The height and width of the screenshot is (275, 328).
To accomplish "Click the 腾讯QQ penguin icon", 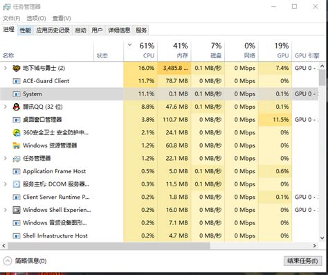I will pos(17,107).
